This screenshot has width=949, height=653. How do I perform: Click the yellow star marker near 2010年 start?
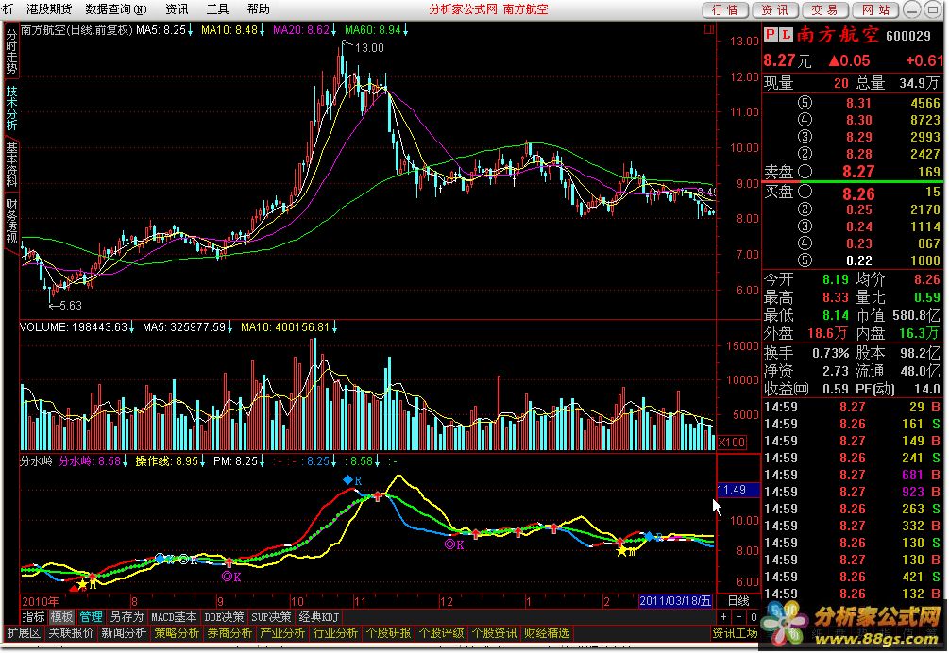point(83,584)
